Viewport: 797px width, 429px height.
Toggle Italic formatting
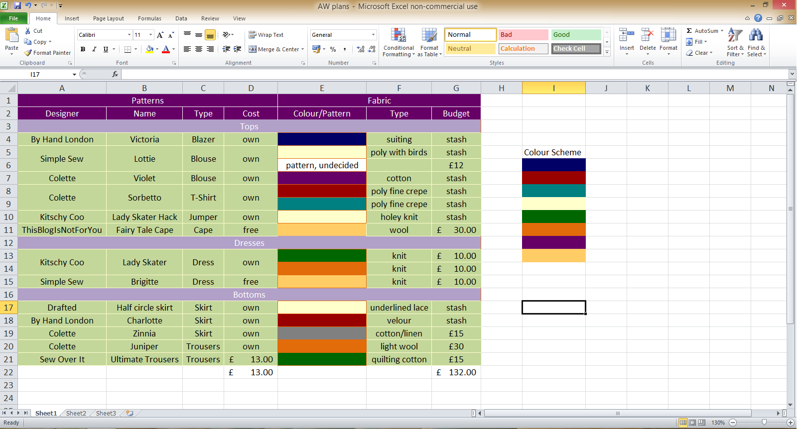pos(94,49)
